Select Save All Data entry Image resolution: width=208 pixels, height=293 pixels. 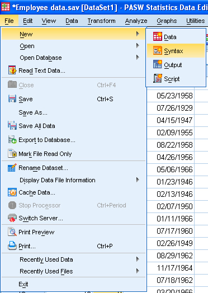coord(73,126)
